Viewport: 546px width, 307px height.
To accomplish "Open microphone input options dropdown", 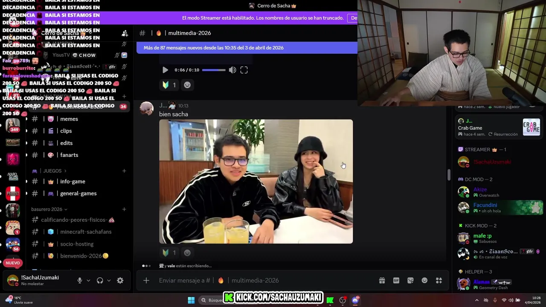I will (88, 281).
